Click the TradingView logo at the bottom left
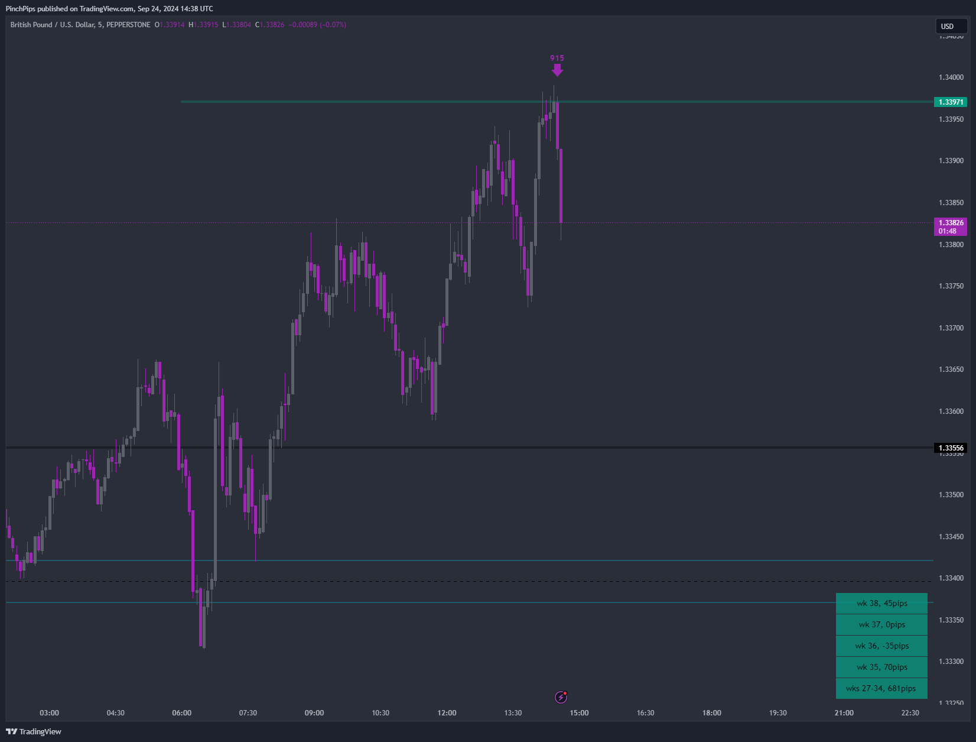Screen dimensions: 976x742 coord(34,731)
